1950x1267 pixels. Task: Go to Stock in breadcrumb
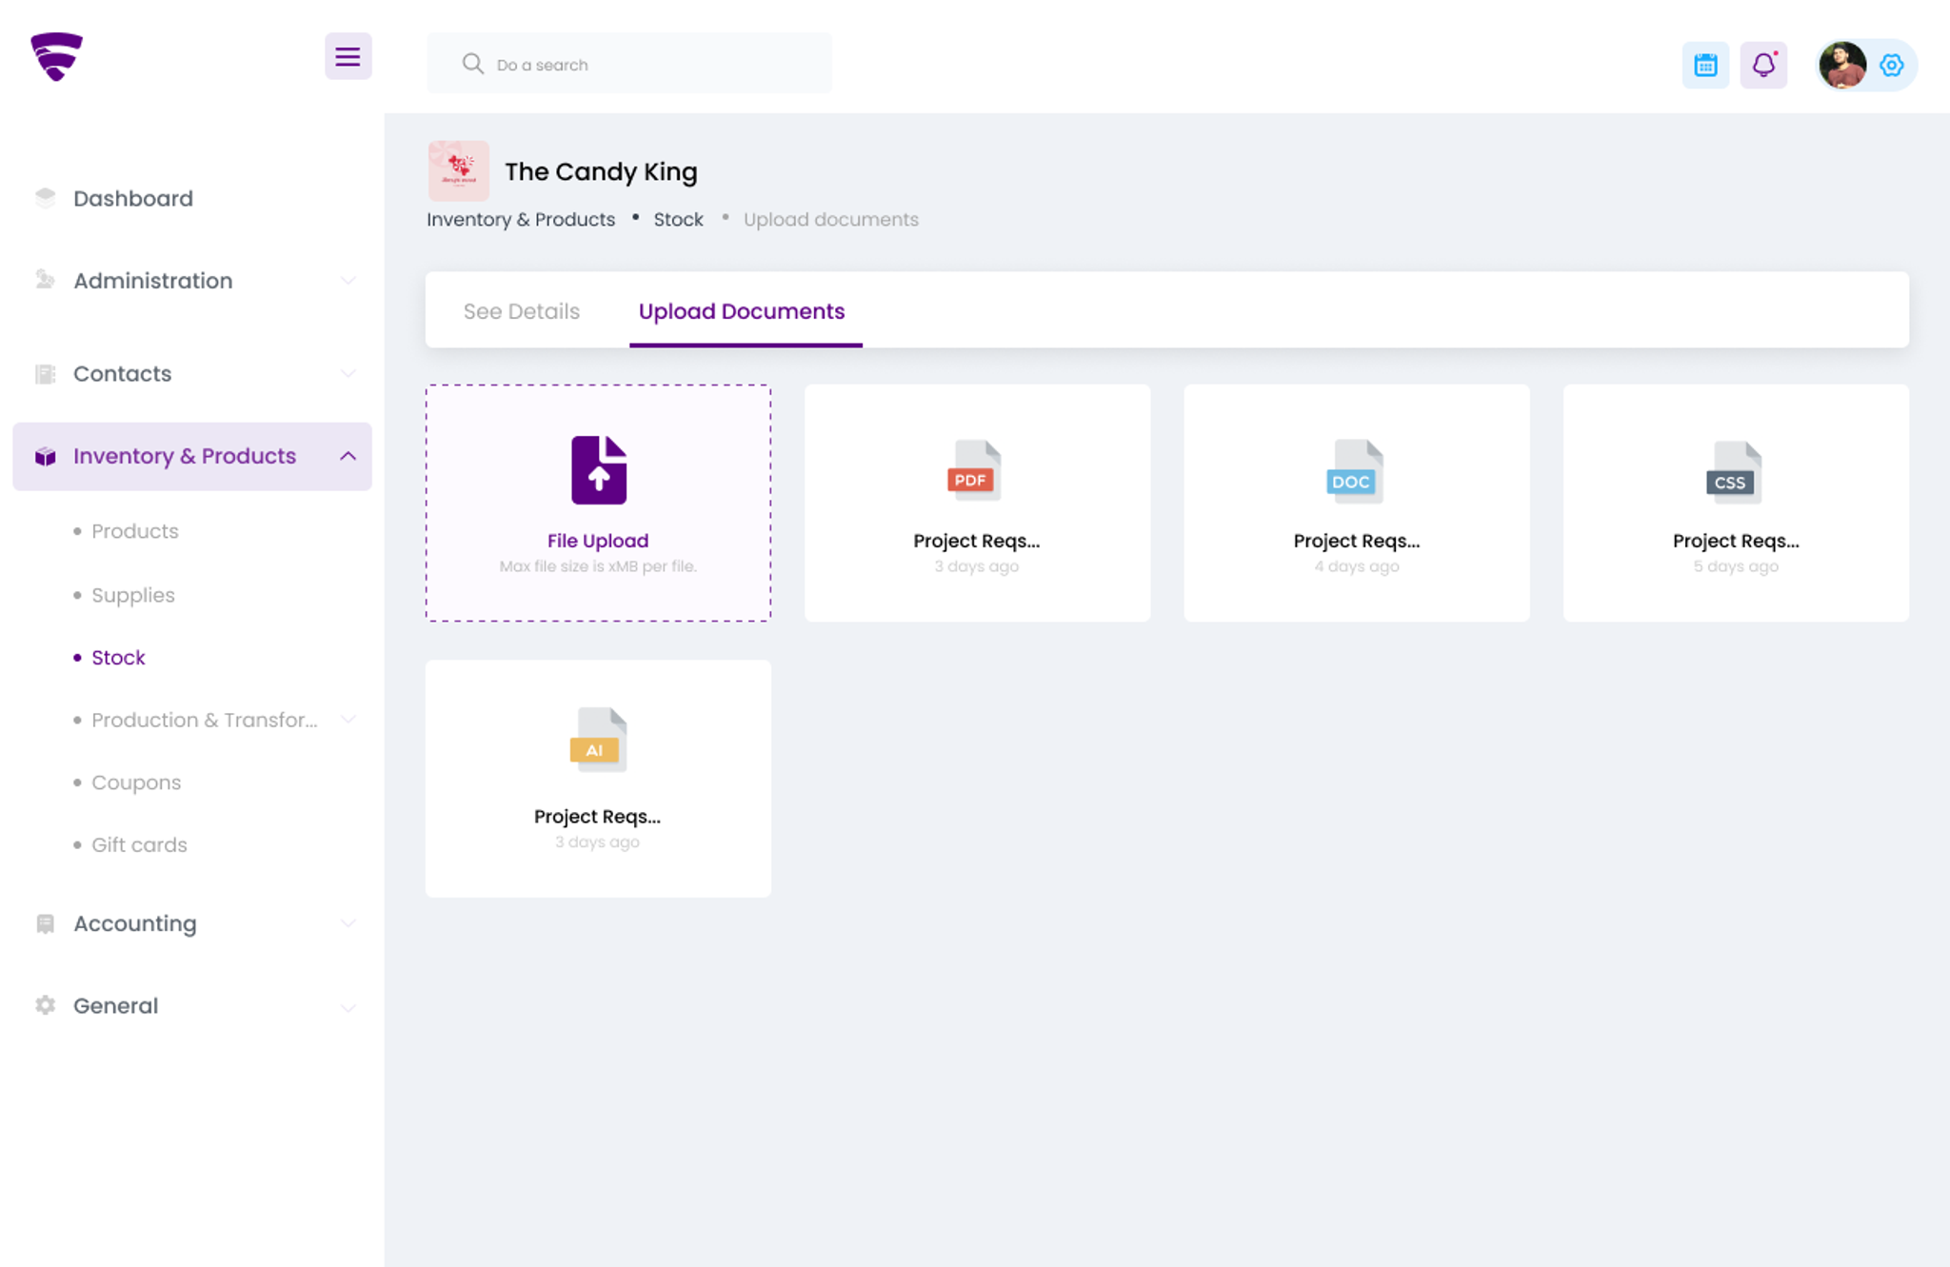coord(678,219)
